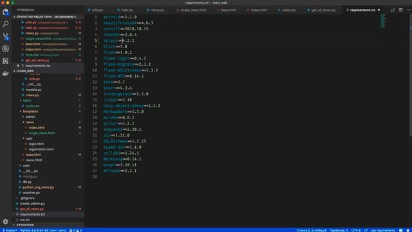This screenshot has width=412, height=232.
Task: Open models.py in the file tree
Action: 33,90
